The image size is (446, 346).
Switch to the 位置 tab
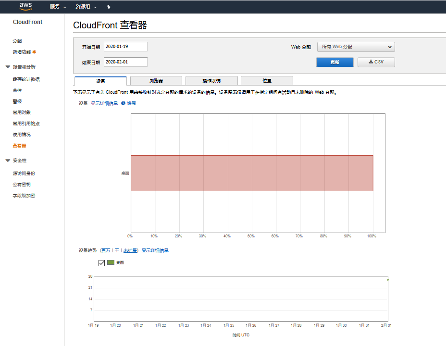[x=267, y=81]
